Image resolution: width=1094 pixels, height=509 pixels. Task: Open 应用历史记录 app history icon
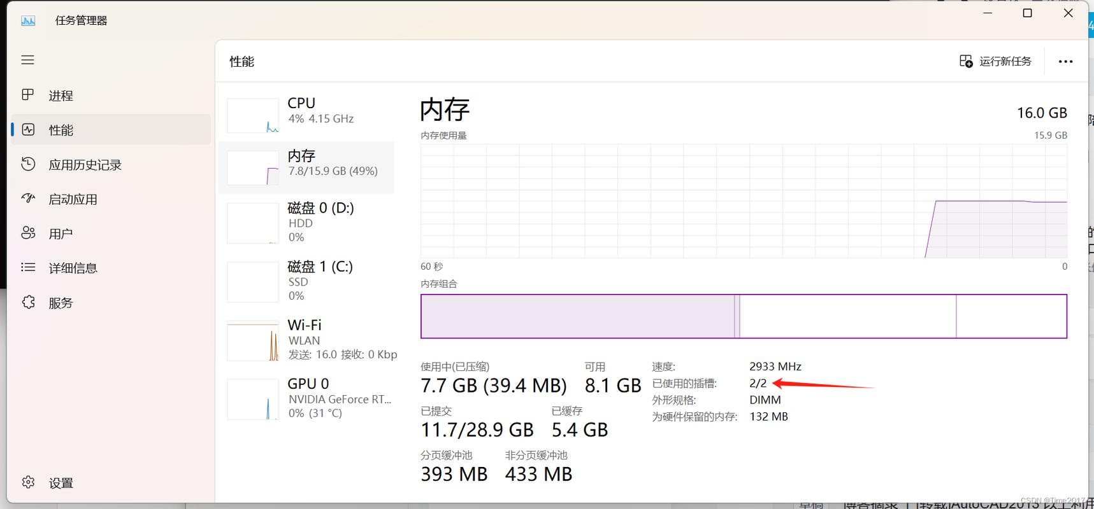(x=28, y=164)
